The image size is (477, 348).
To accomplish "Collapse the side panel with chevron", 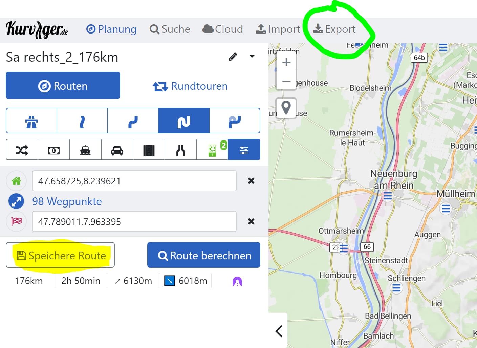I will click(x=279, y=331).
